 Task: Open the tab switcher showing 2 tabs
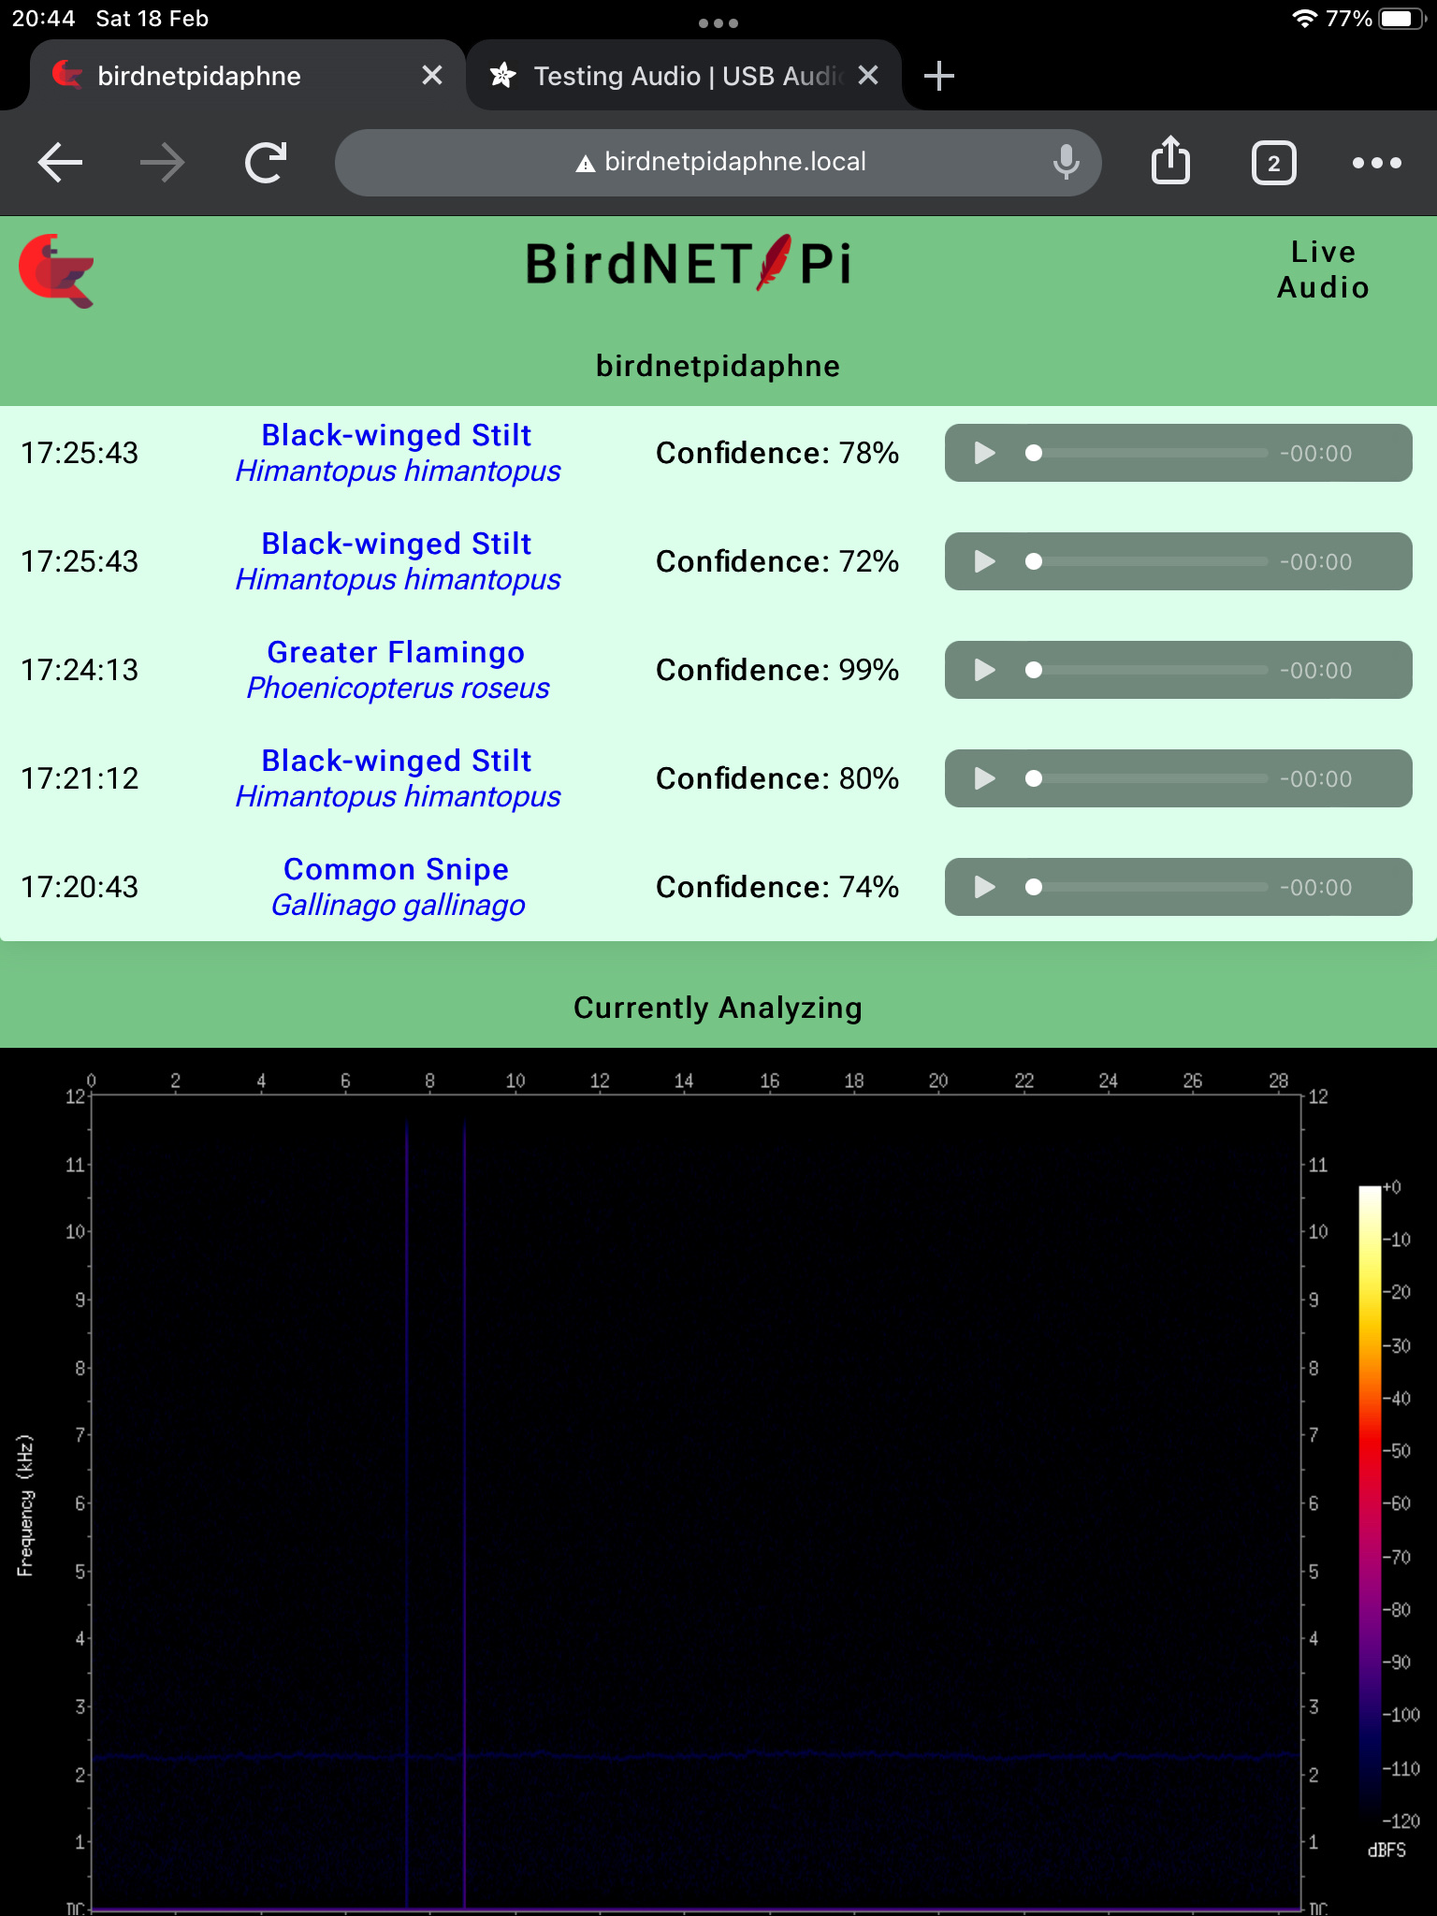click(x=1274, y=164)
